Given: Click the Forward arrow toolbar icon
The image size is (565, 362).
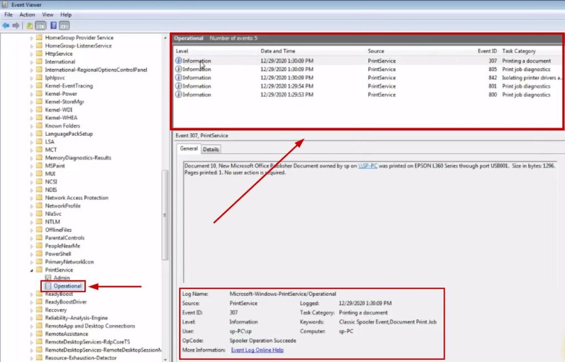Looking at the screenshot, I should tap(16, 25).
